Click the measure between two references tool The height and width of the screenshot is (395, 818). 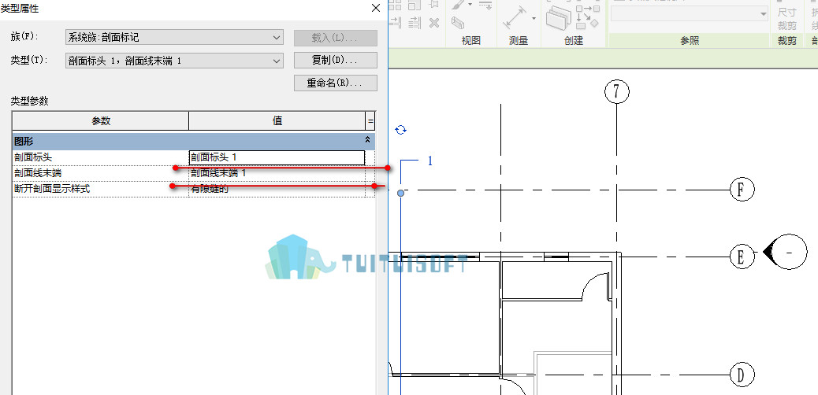click(515, 19)
